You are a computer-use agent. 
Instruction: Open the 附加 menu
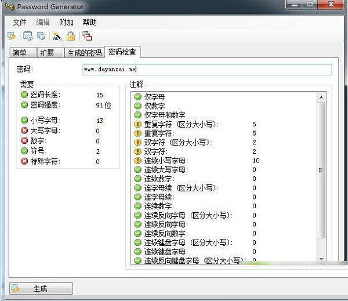coord(66,22)
